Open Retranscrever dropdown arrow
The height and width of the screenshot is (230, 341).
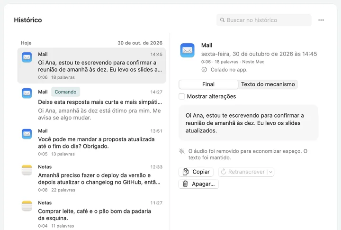pyautogui.click(x=270, y=172)
